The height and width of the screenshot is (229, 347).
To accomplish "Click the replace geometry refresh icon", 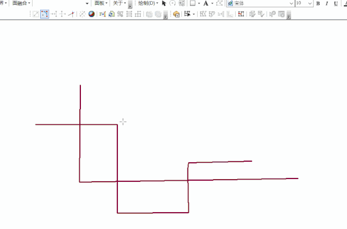I will tap(111, 14).
